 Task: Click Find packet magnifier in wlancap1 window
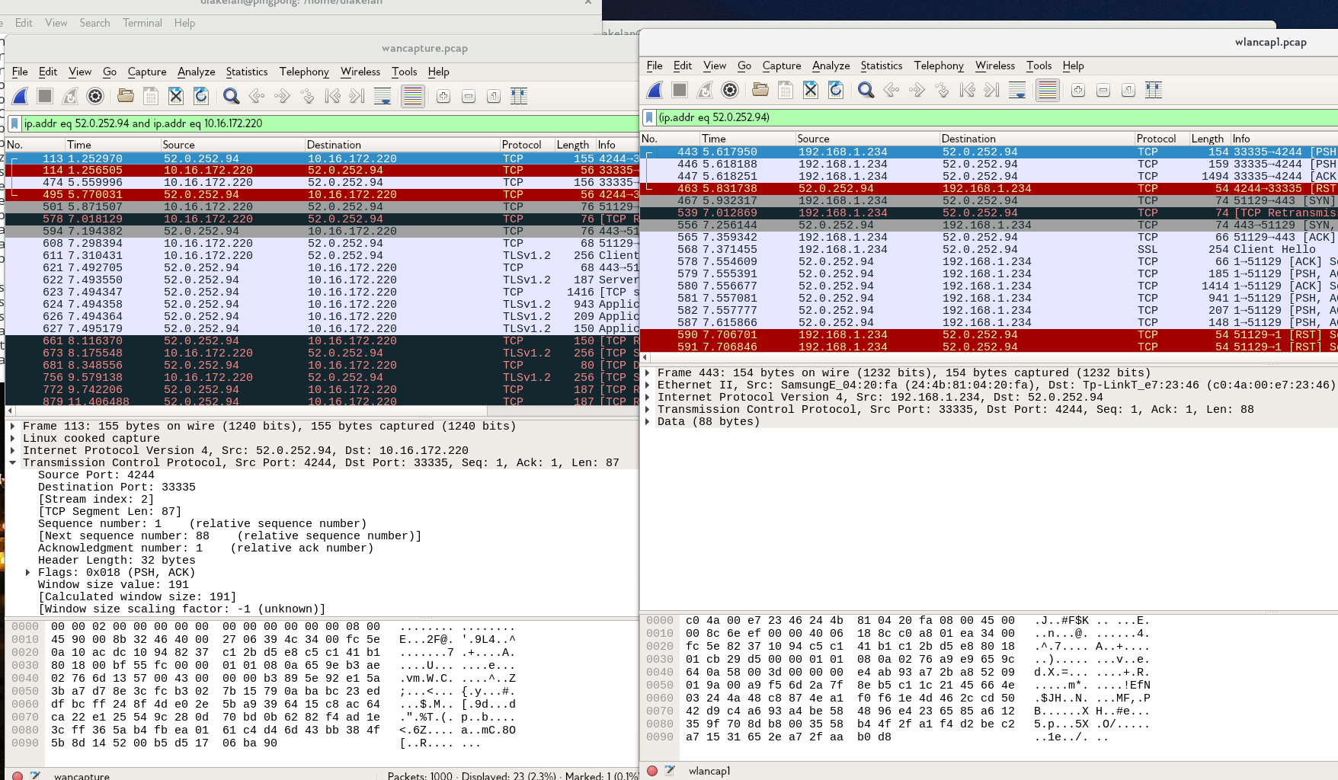866,90
